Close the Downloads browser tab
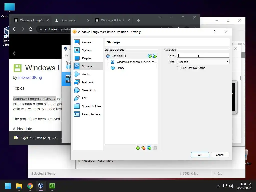Screen dimensions: 256x192 click(x=88, y=20)
